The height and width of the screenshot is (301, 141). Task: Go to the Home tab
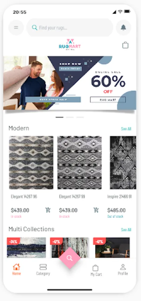coord(16,269)
